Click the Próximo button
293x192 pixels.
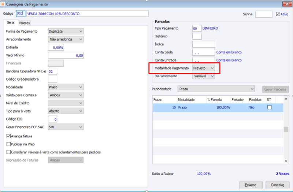tap(251, 185)
